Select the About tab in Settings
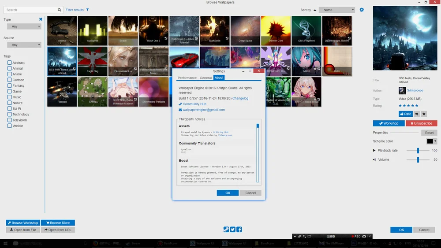Screen dimensions: 441x248 (219, 78)
